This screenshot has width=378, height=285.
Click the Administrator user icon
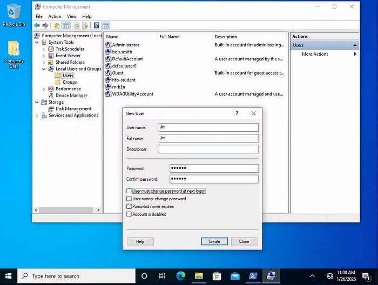click(108, 45)
